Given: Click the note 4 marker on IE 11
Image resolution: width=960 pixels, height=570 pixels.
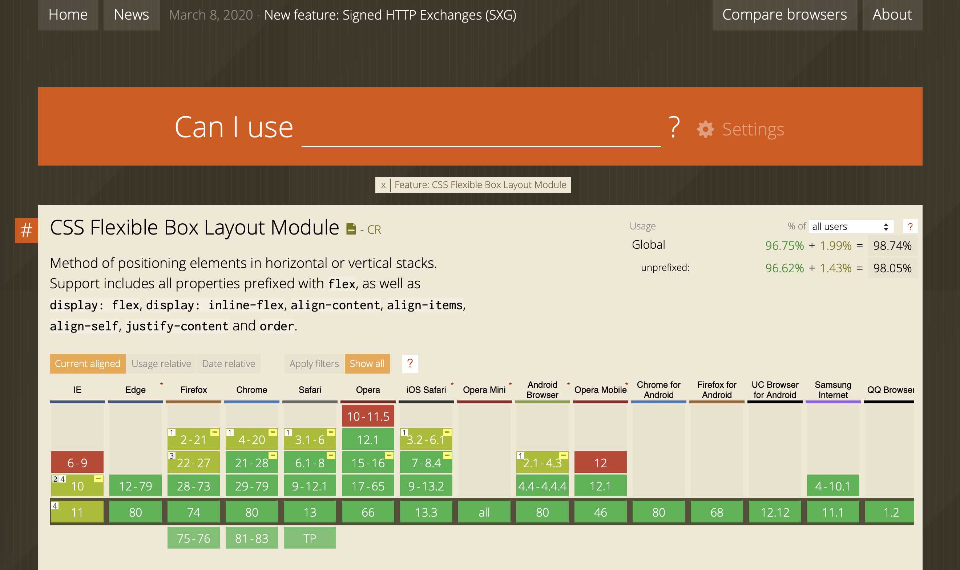Looking at the screenshot, I should tap(55, 506).
